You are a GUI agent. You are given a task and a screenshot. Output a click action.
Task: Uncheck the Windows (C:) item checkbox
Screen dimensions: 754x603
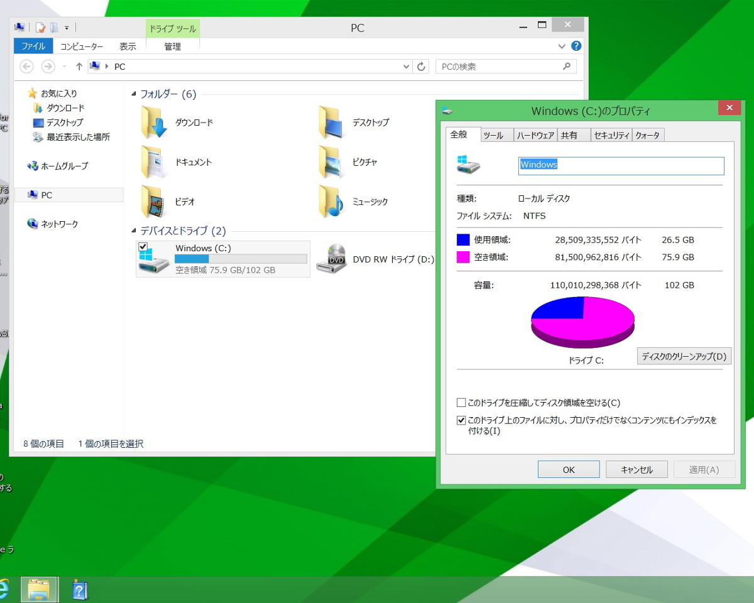[x=143, y=247]
